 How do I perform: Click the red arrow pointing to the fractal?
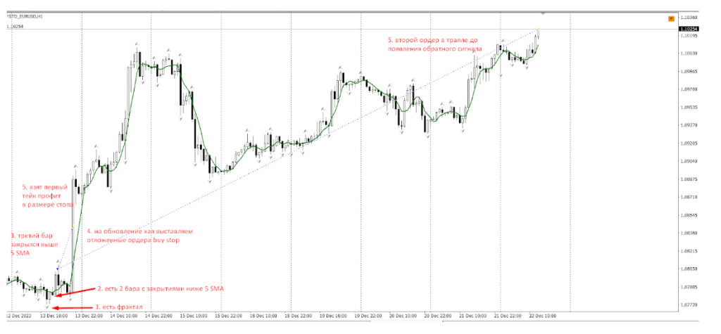pos(70,308)
